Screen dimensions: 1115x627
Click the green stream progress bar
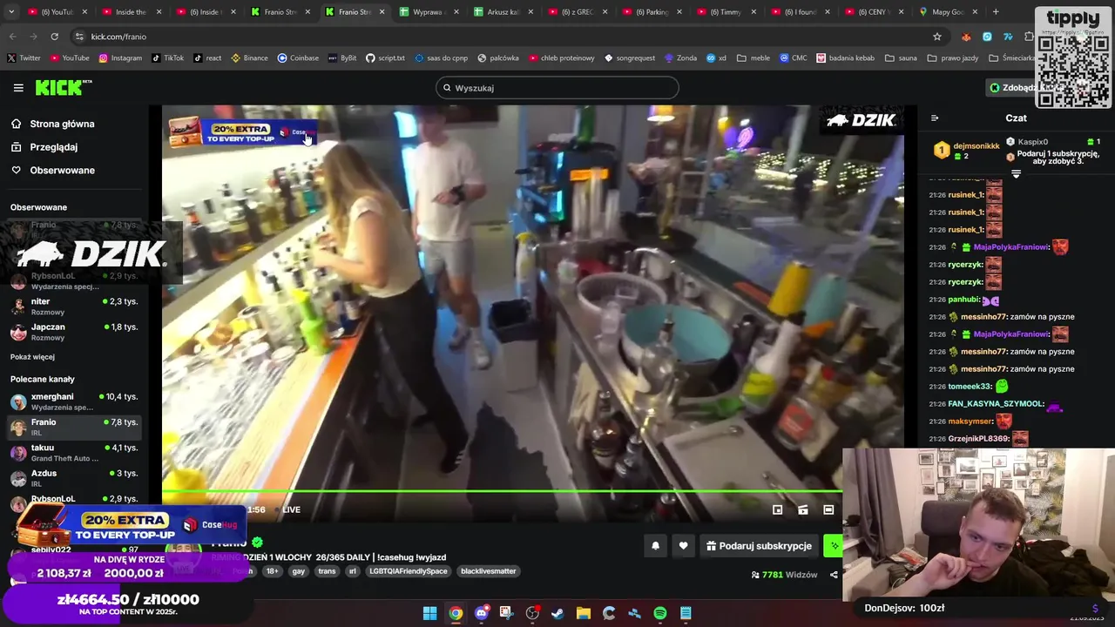coord(502,492)
